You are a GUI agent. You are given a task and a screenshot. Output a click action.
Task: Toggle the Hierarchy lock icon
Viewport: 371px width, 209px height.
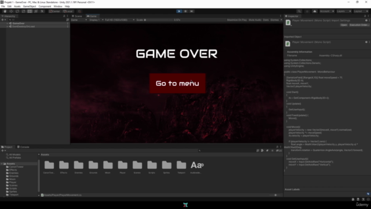pyautogui.click(x=64, y=16)
